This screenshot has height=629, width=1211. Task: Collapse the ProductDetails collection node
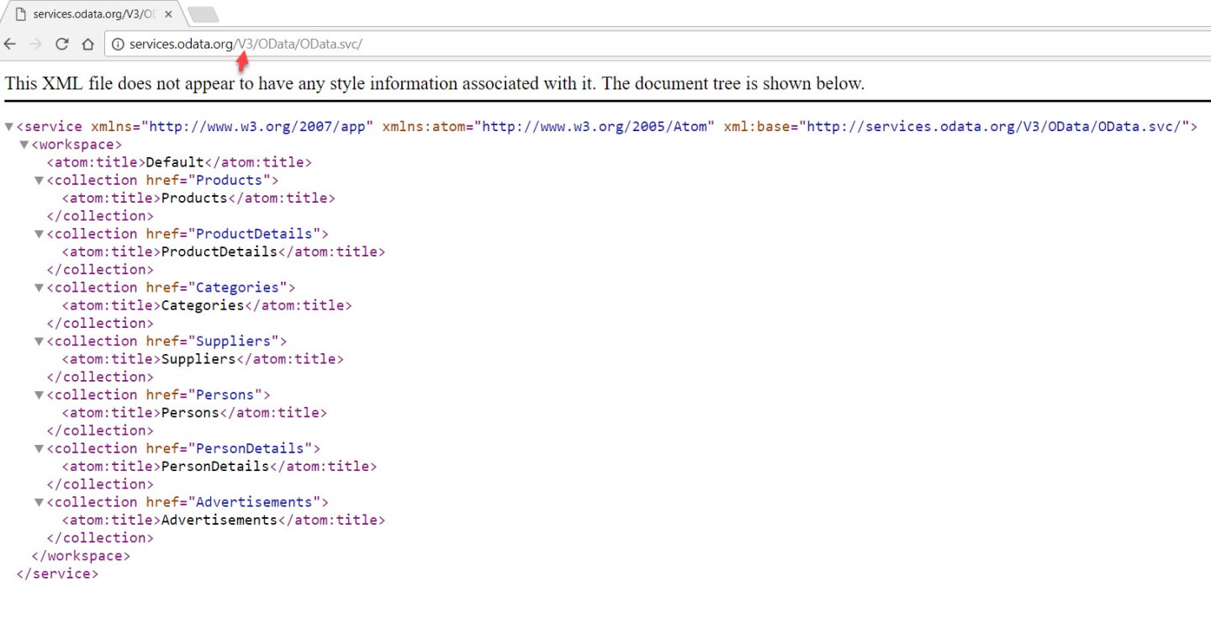[x=39, y=234]
